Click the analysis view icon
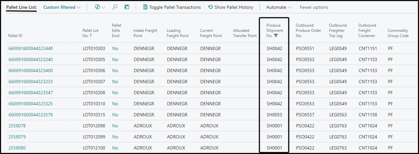 [97, 7]
